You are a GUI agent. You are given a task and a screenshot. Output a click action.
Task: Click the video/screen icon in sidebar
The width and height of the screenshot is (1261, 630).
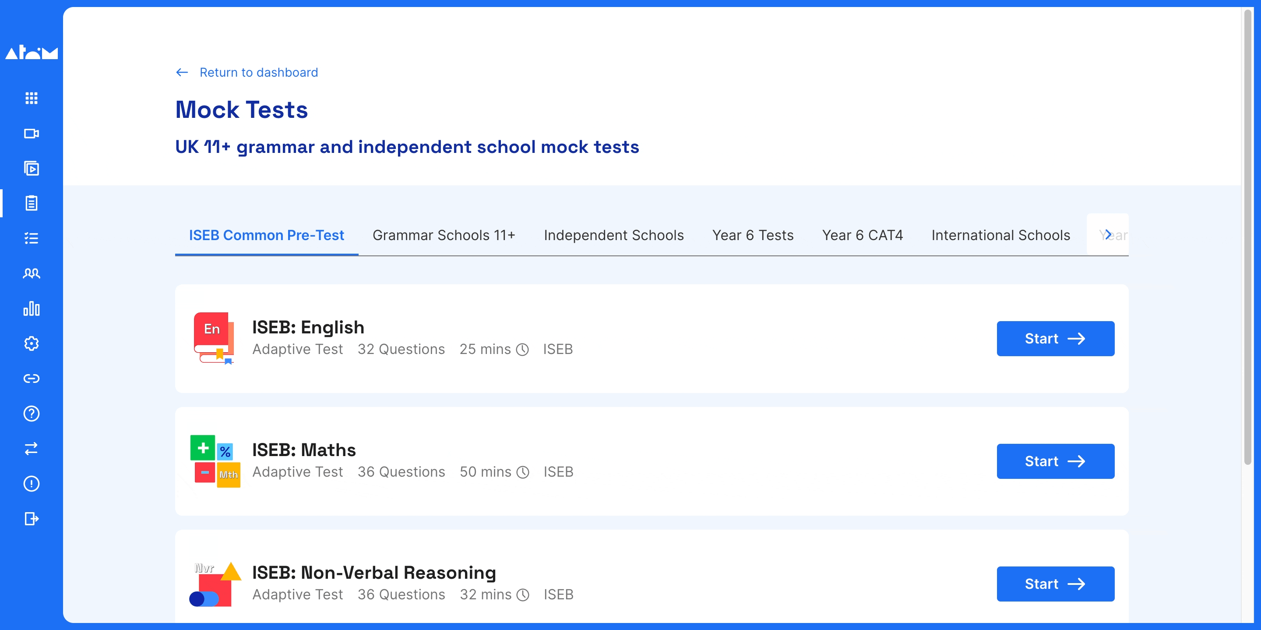tap(32, 134)
